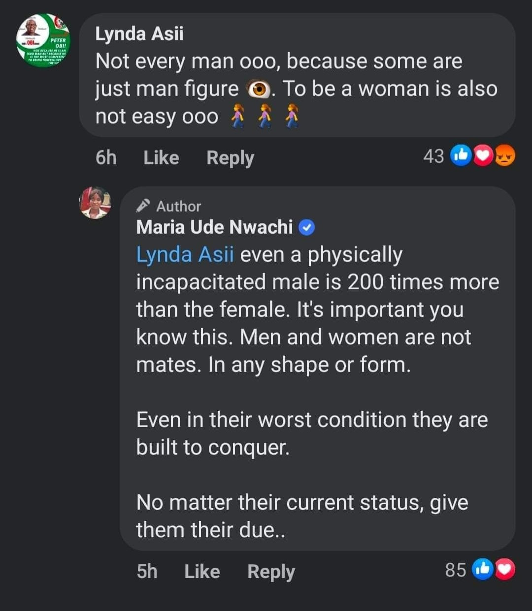This screenshot has width=532, height=611.
Task: Click the heart reaction icon beside 85
Action: (x=505, y=569)
